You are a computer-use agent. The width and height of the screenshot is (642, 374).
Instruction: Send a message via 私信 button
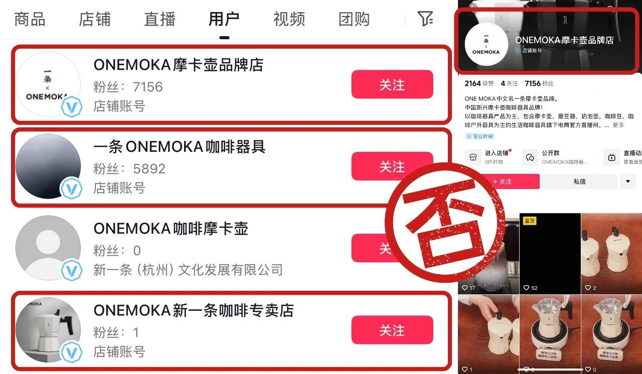click(x=579, y=181)
